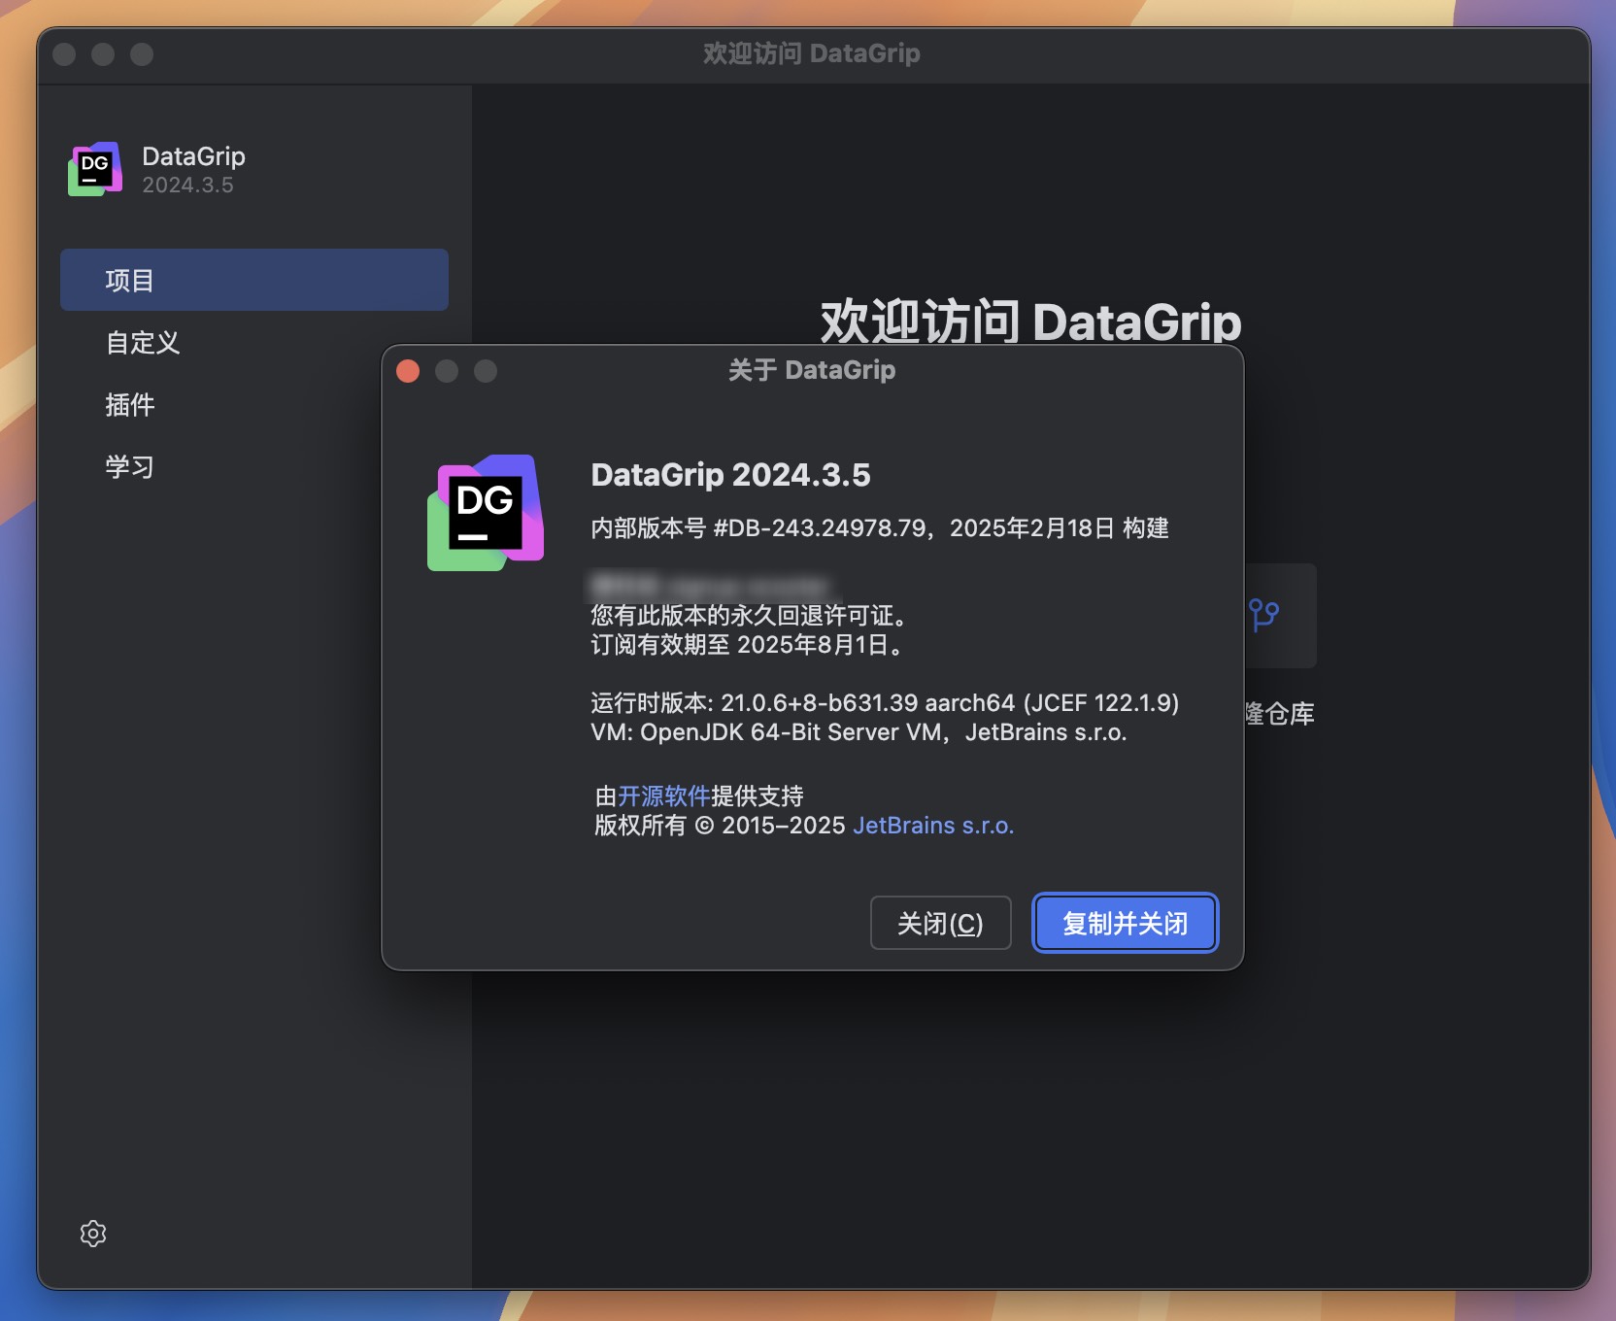Click the 您有此版本的永久回退许可证 text
The height and width of the screenshot is (1321, 1616).
(x=750, y=616)
